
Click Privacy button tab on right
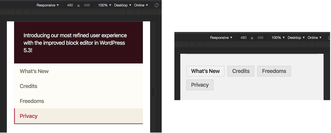click(200, 85)
